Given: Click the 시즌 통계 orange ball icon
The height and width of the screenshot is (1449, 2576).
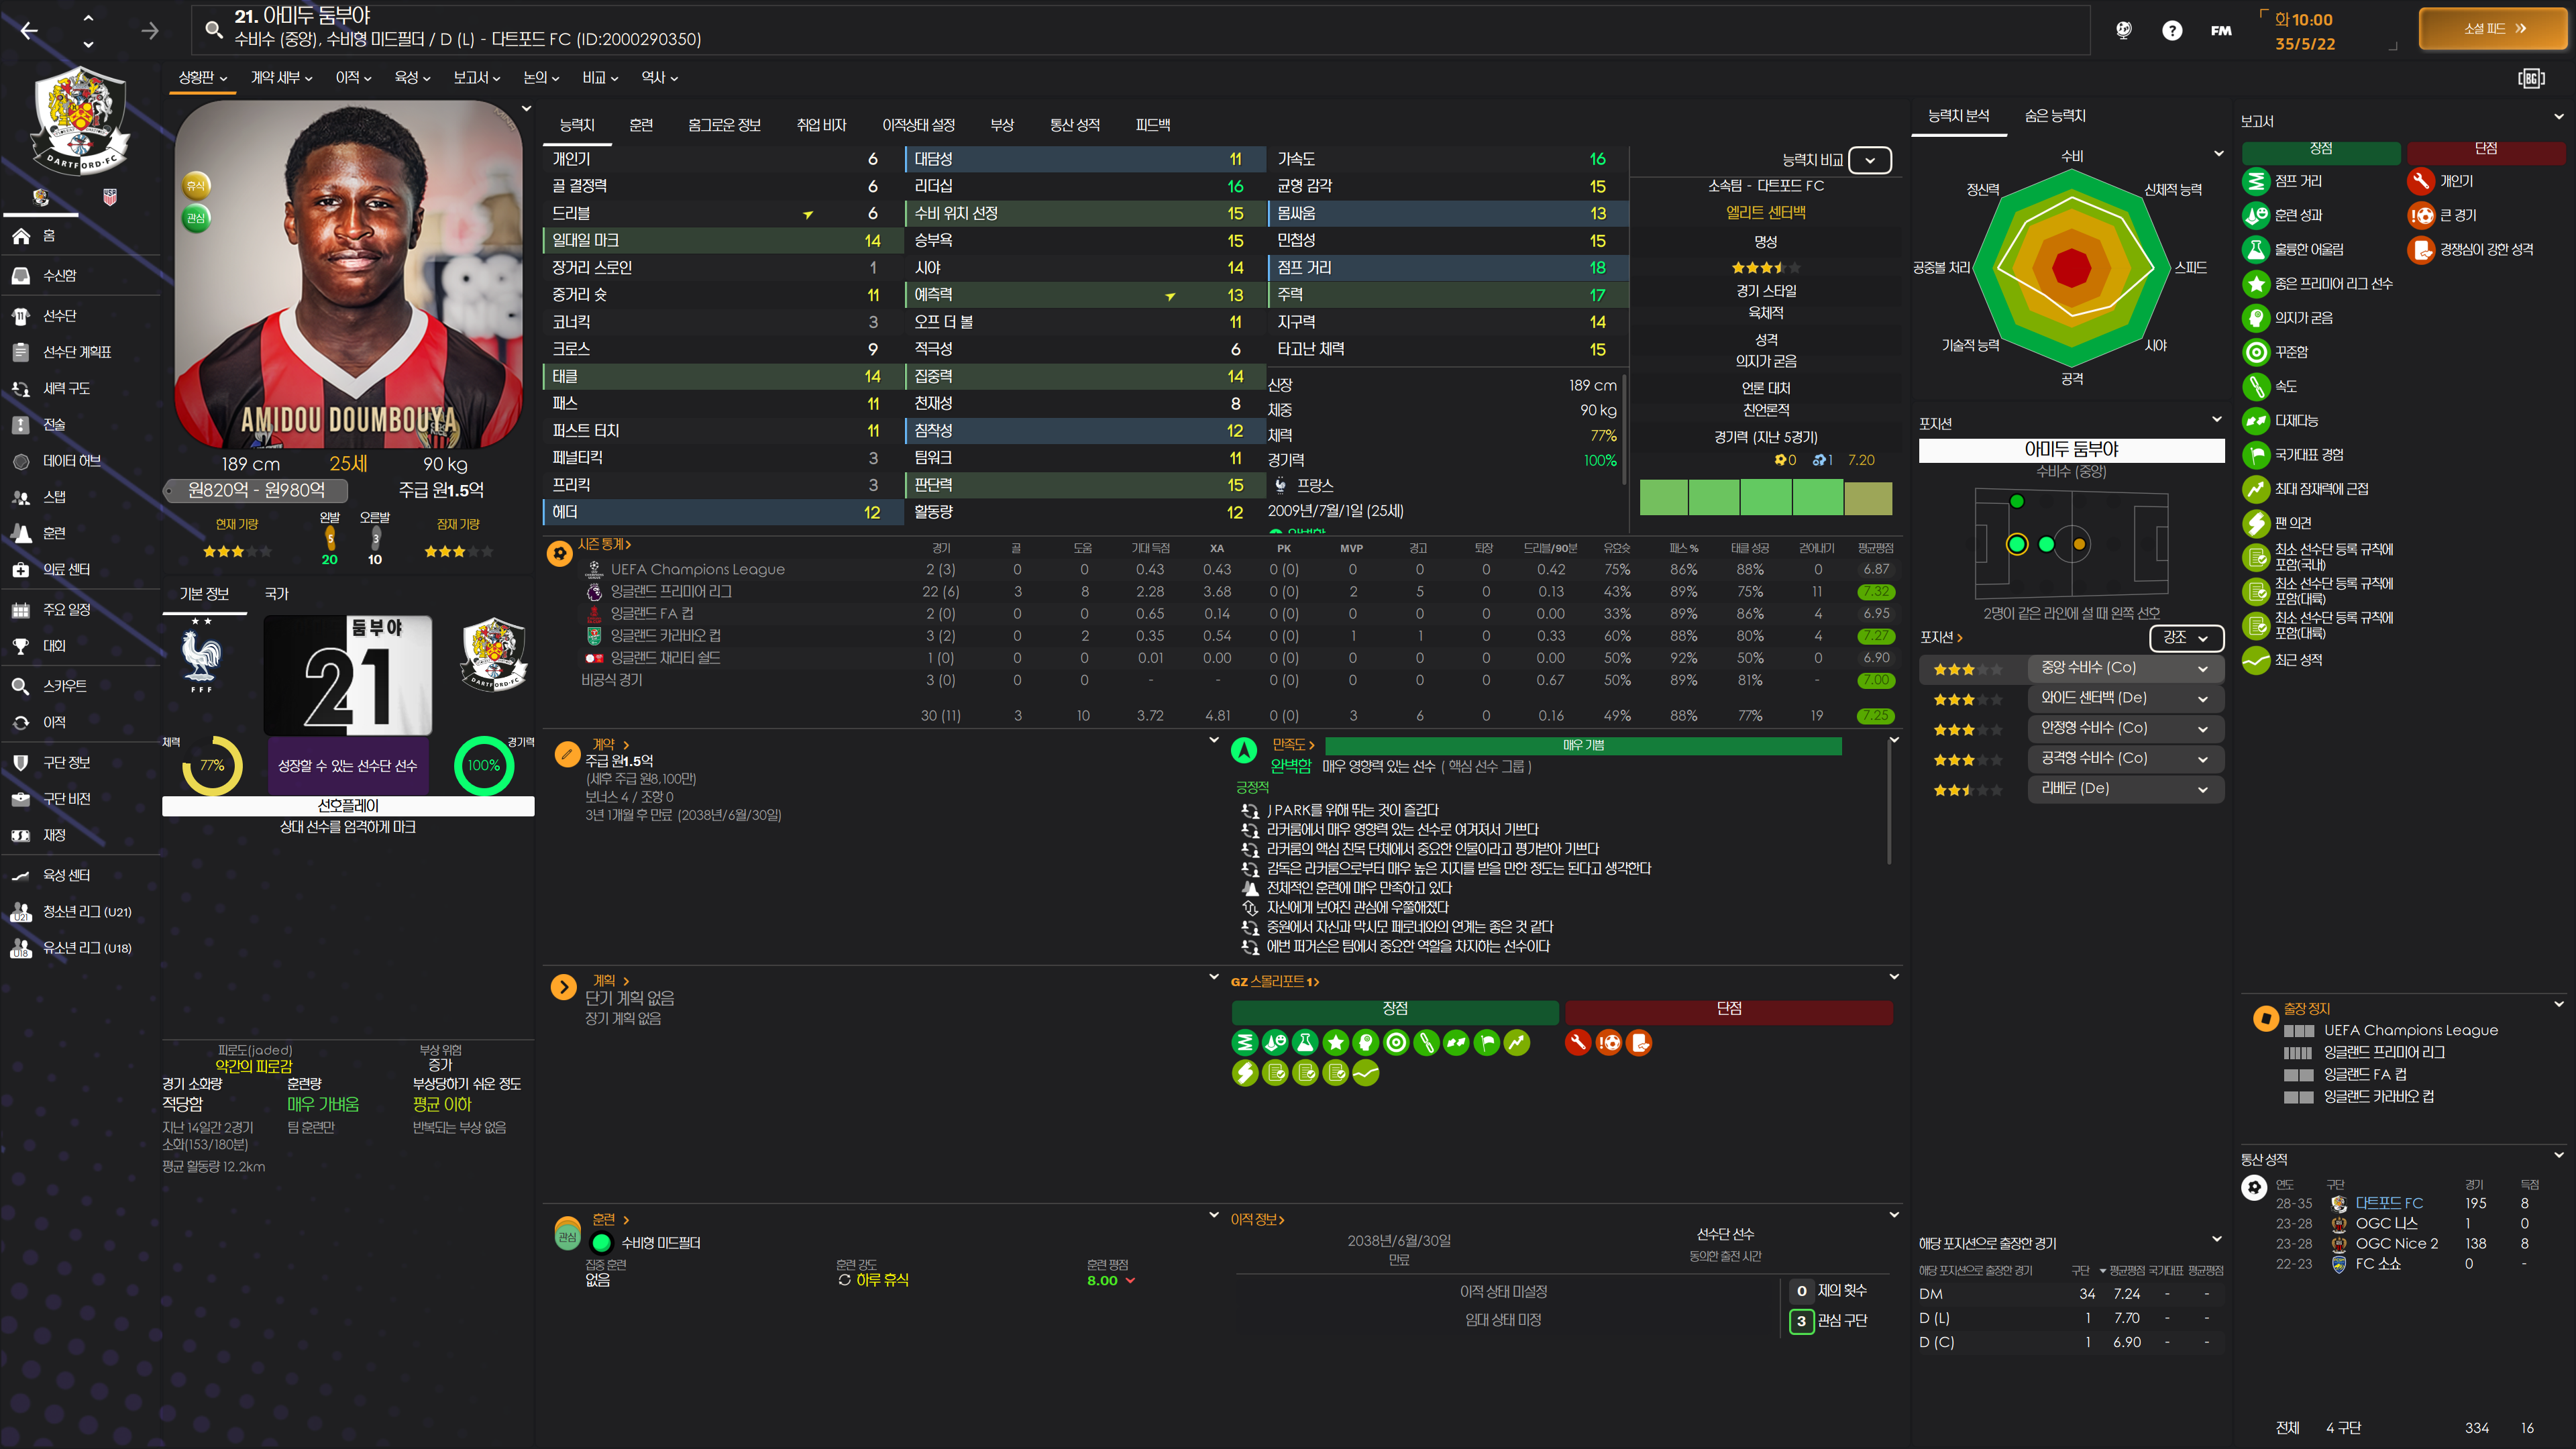Looking at the screenshot, I should tap(560, 553).
